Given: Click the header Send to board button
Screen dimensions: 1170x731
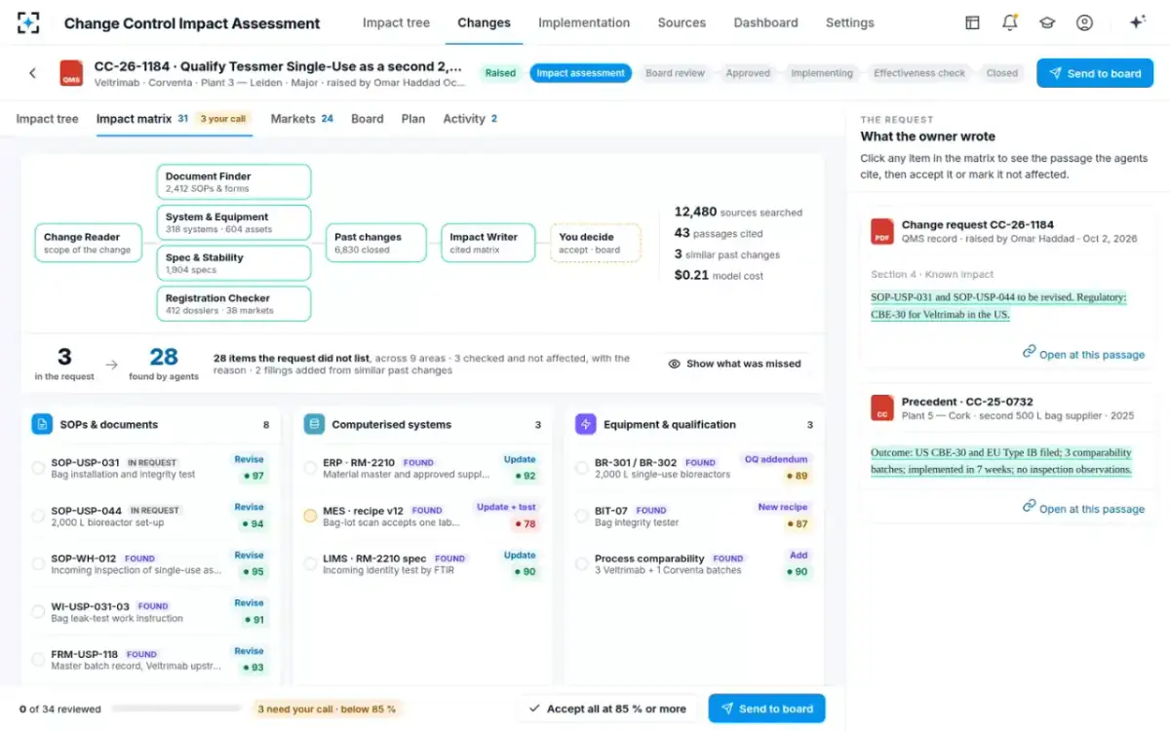Looking at the screenshot, I should click(1095, 73).
